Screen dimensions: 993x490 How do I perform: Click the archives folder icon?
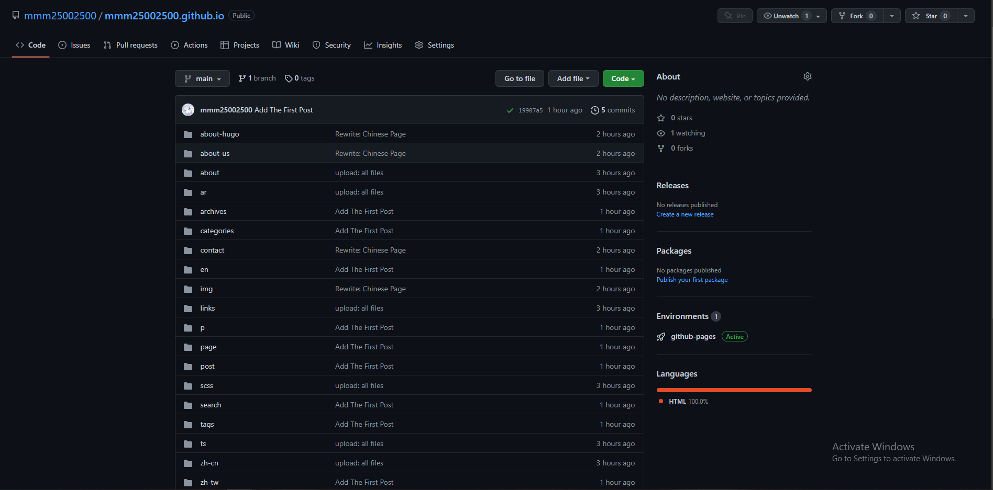(188, 212)
